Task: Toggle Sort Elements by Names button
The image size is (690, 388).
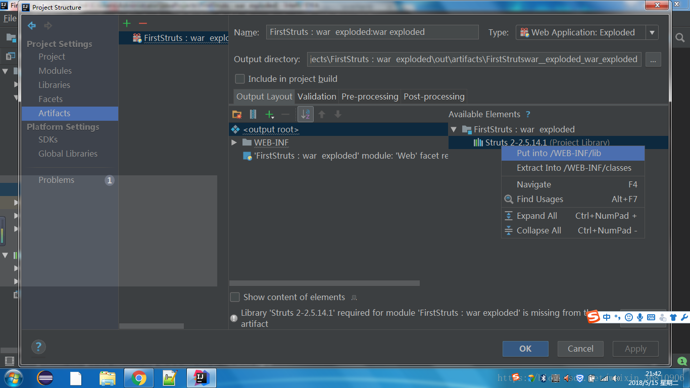Action: (x=306, y=115)
